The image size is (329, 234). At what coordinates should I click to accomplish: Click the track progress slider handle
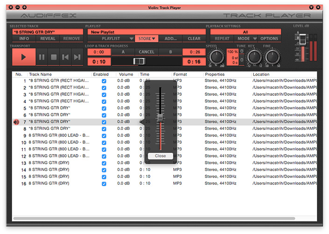coord(139,61)
